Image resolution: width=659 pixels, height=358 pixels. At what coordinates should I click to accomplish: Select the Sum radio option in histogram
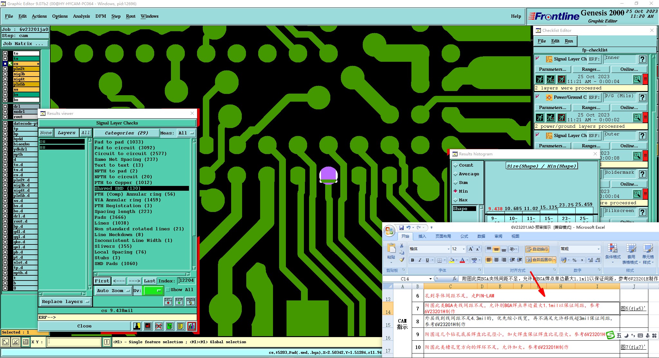click(x=456, y=183)
